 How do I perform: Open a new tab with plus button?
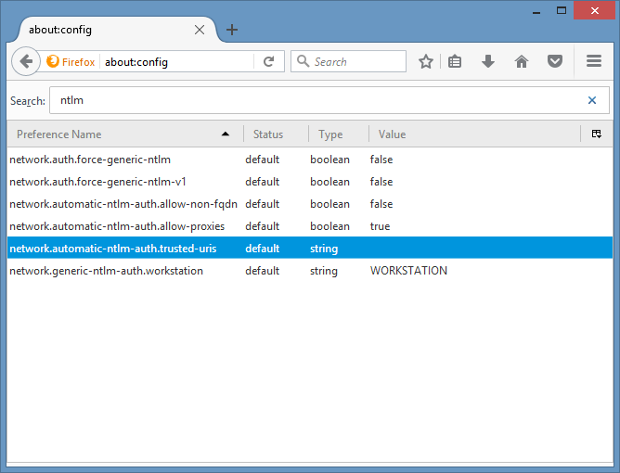pos(232,30)
